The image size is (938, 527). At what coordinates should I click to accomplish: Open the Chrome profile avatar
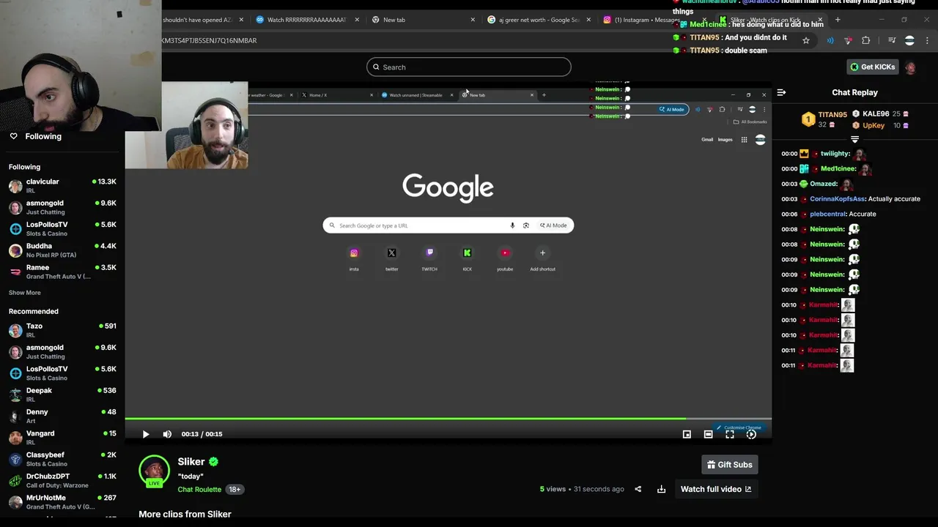coord(909,40)
